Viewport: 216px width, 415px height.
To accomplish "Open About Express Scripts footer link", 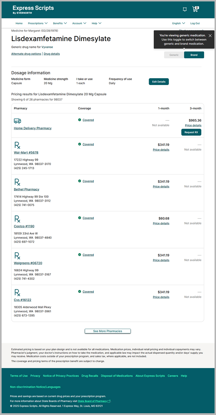I will click(x=150, y=376).
